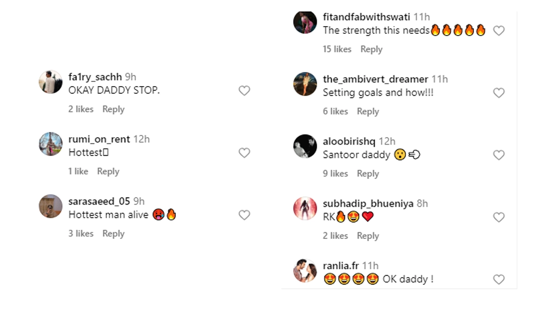Viewport: 549px width, 309px height.
Task: Reply to fa1ry_sachh's comment
Action: [x=113, y=109]
